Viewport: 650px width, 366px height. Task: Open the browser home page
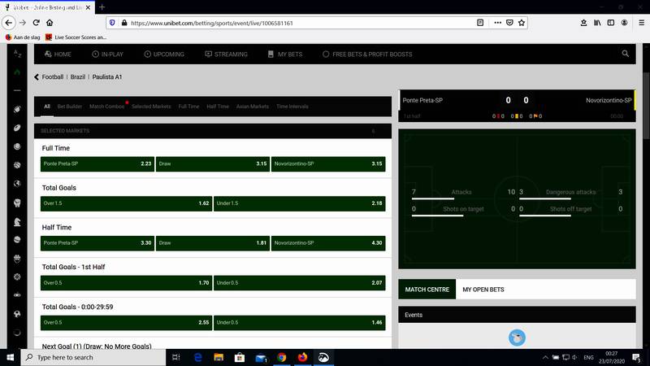[x=50, y=23]
